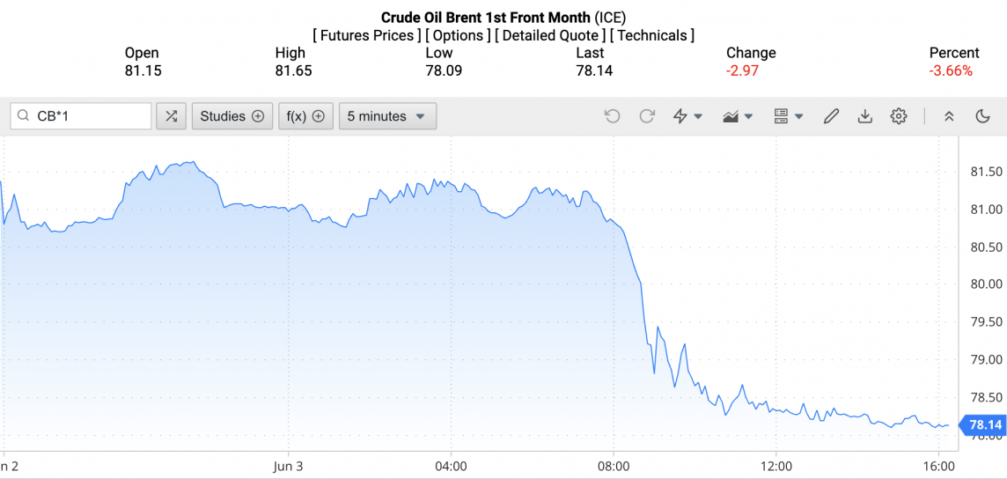Open chart settings gear

click(x=898, y=116)
